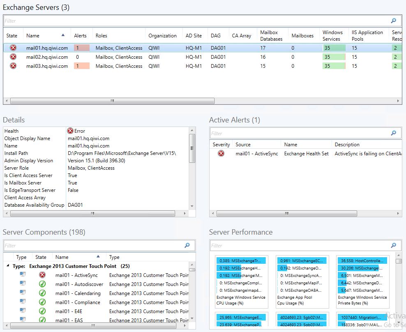Screen dimensions: 406x332
Task: Click the Install Path value in Details
Action: 122,153
